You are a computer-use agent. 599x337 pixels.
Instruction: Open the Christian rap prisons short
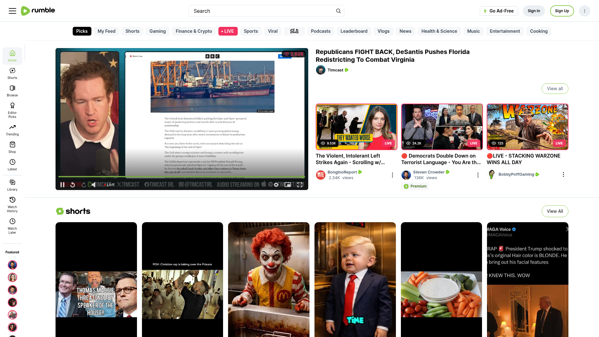pos(183,280)
